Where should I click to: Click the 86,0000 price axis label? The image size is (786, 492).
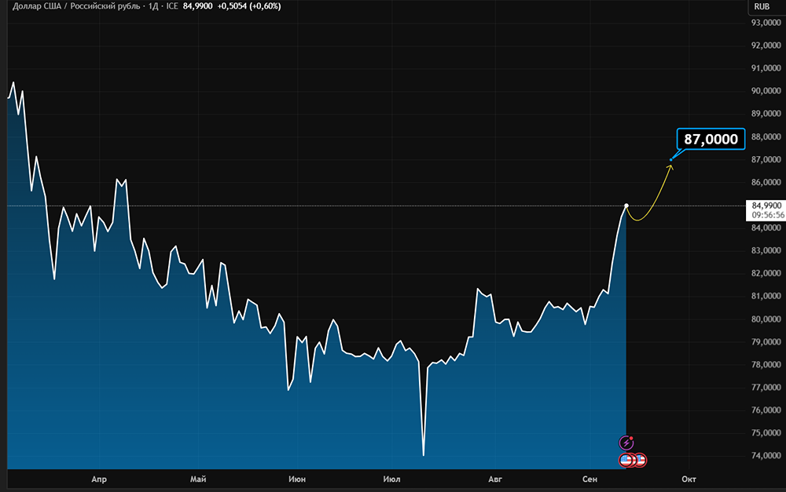766,182
